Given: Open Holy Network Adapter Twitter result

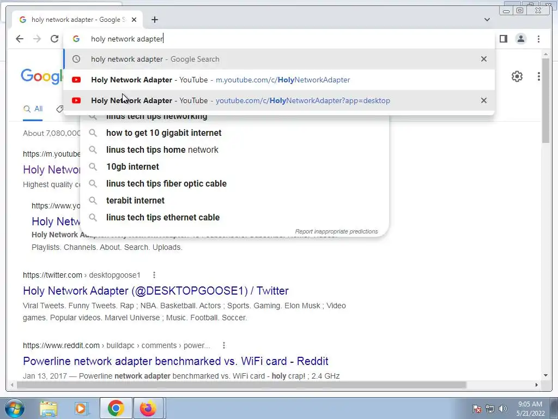Looking at the screenshot, I should coord(155,291).
